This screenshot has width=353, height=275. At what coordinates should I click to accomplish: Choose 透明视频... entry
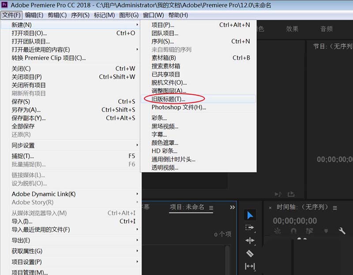click(x=198, y=168)
